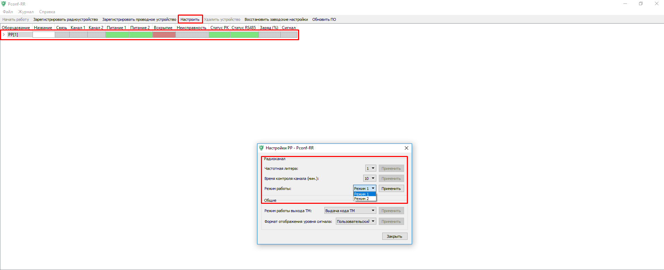Open the Частотная литера dropdown
The width and height of the screenshot is (664, 270).
coord(370,168)
